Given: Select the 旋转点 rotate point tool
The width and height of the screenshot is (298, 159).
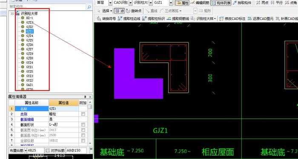Looking at the screenshot, I should [134, 11].
